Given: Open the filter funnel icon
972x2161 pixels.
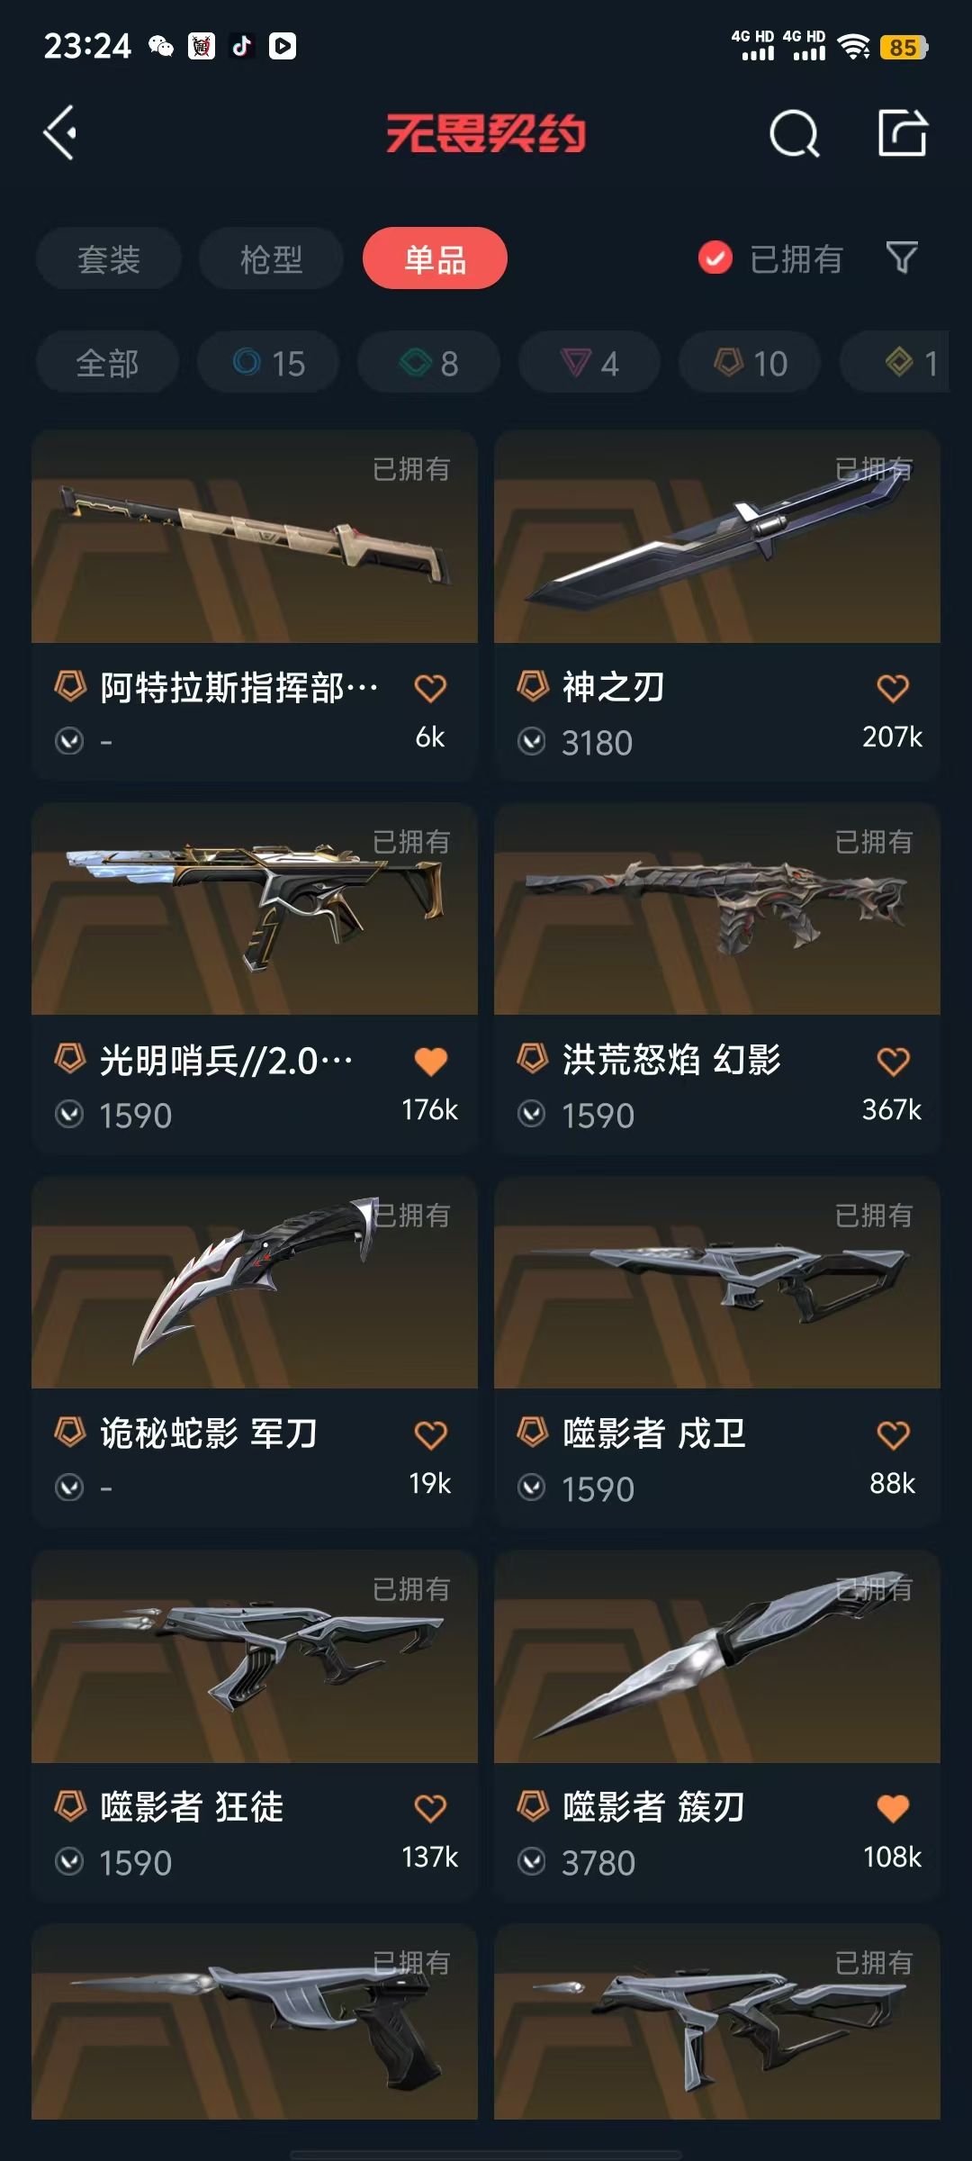Looking at the screenshot, I should pos(902,258).
